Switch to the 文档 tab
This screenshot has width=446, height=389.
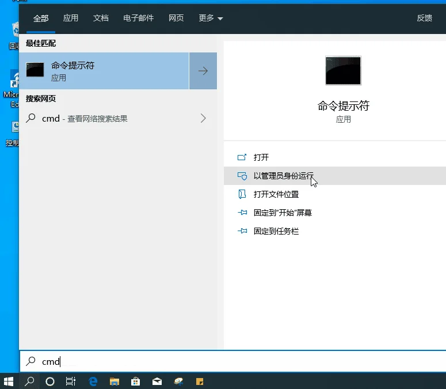(101, 18)
